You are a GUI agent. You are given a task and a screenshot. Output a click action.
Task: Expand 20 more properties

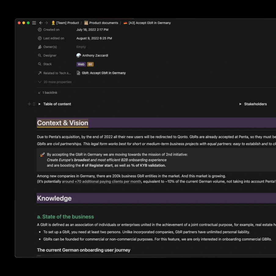(55, 82)
